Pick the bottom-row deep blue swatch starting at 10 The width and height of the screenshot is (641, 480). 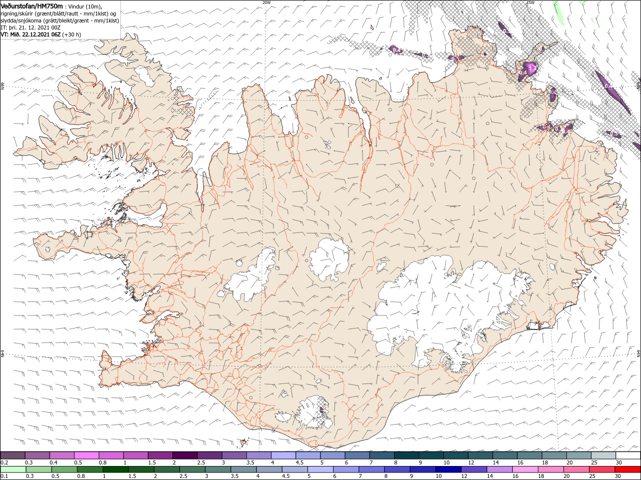click(x=448, y=469)
